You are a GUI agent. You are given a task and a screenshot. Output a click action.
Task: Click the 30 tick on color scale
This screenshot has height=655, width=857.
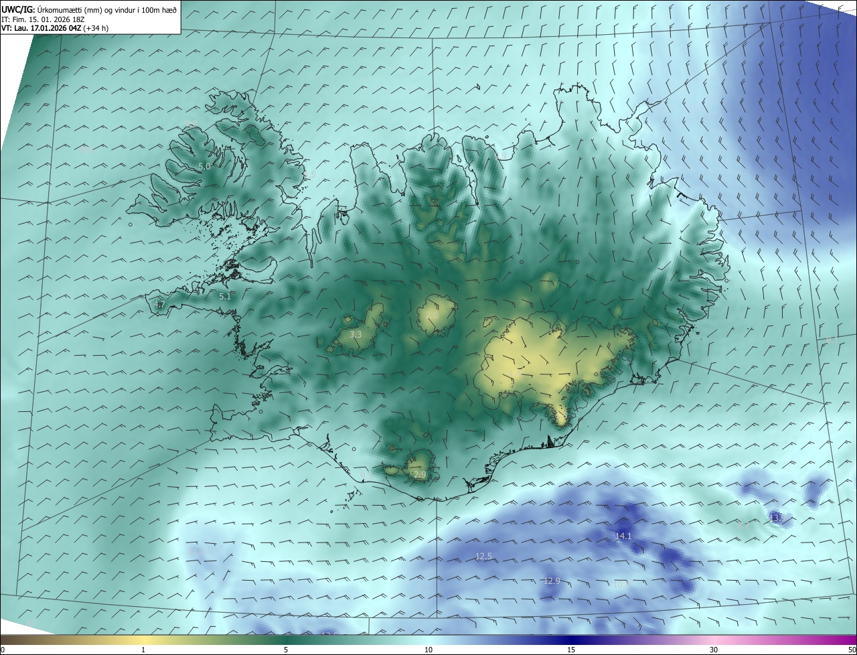[x=714, y=650]
